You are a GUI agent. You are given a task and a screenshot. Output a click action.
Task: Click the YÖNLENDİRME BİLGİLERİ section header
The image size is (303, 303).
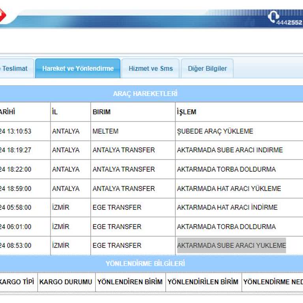pyautogui.click(x=145, y=264)
